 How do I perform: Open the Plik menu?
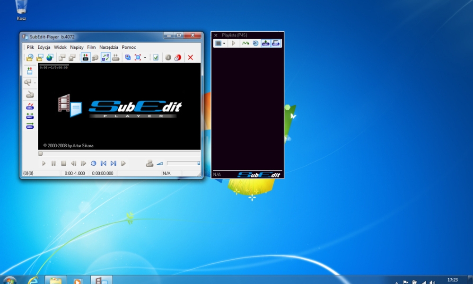point(30,47)
